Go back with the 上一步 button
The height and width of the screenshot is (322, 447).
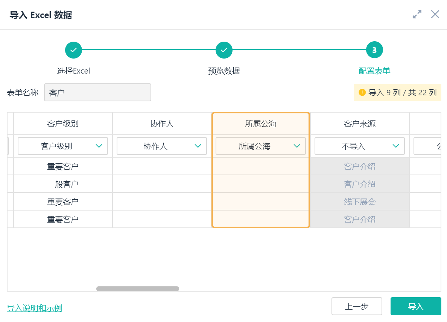point(357,306)
